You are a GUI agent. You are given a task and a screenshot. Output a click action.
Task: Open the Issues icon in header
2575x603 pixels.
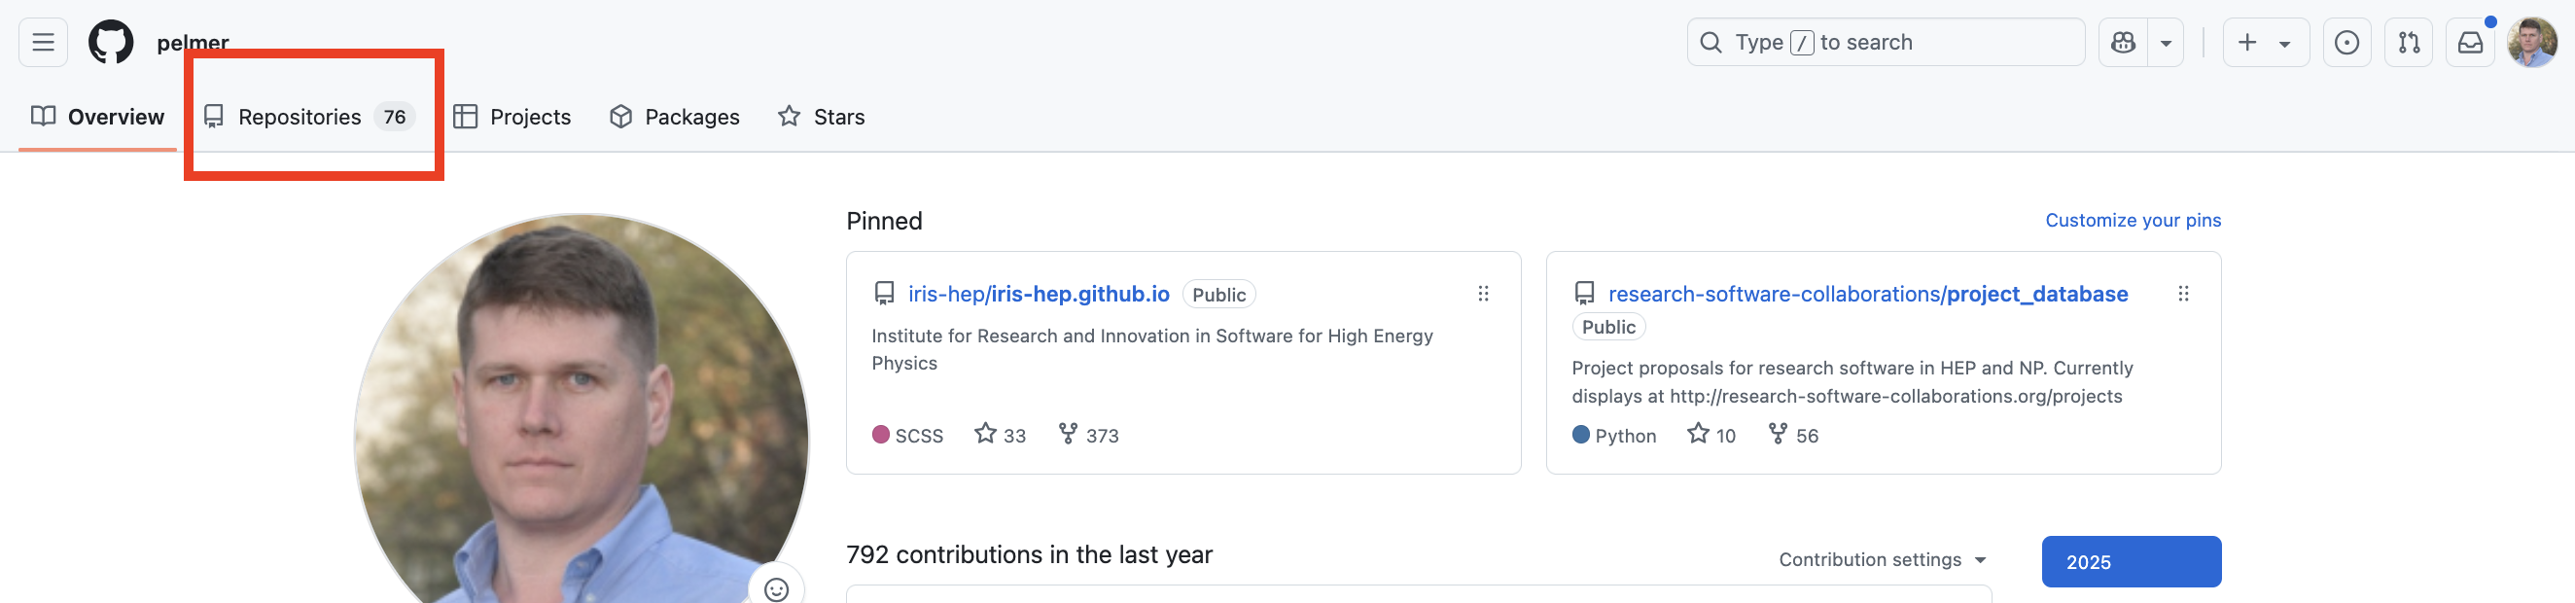2347,42
